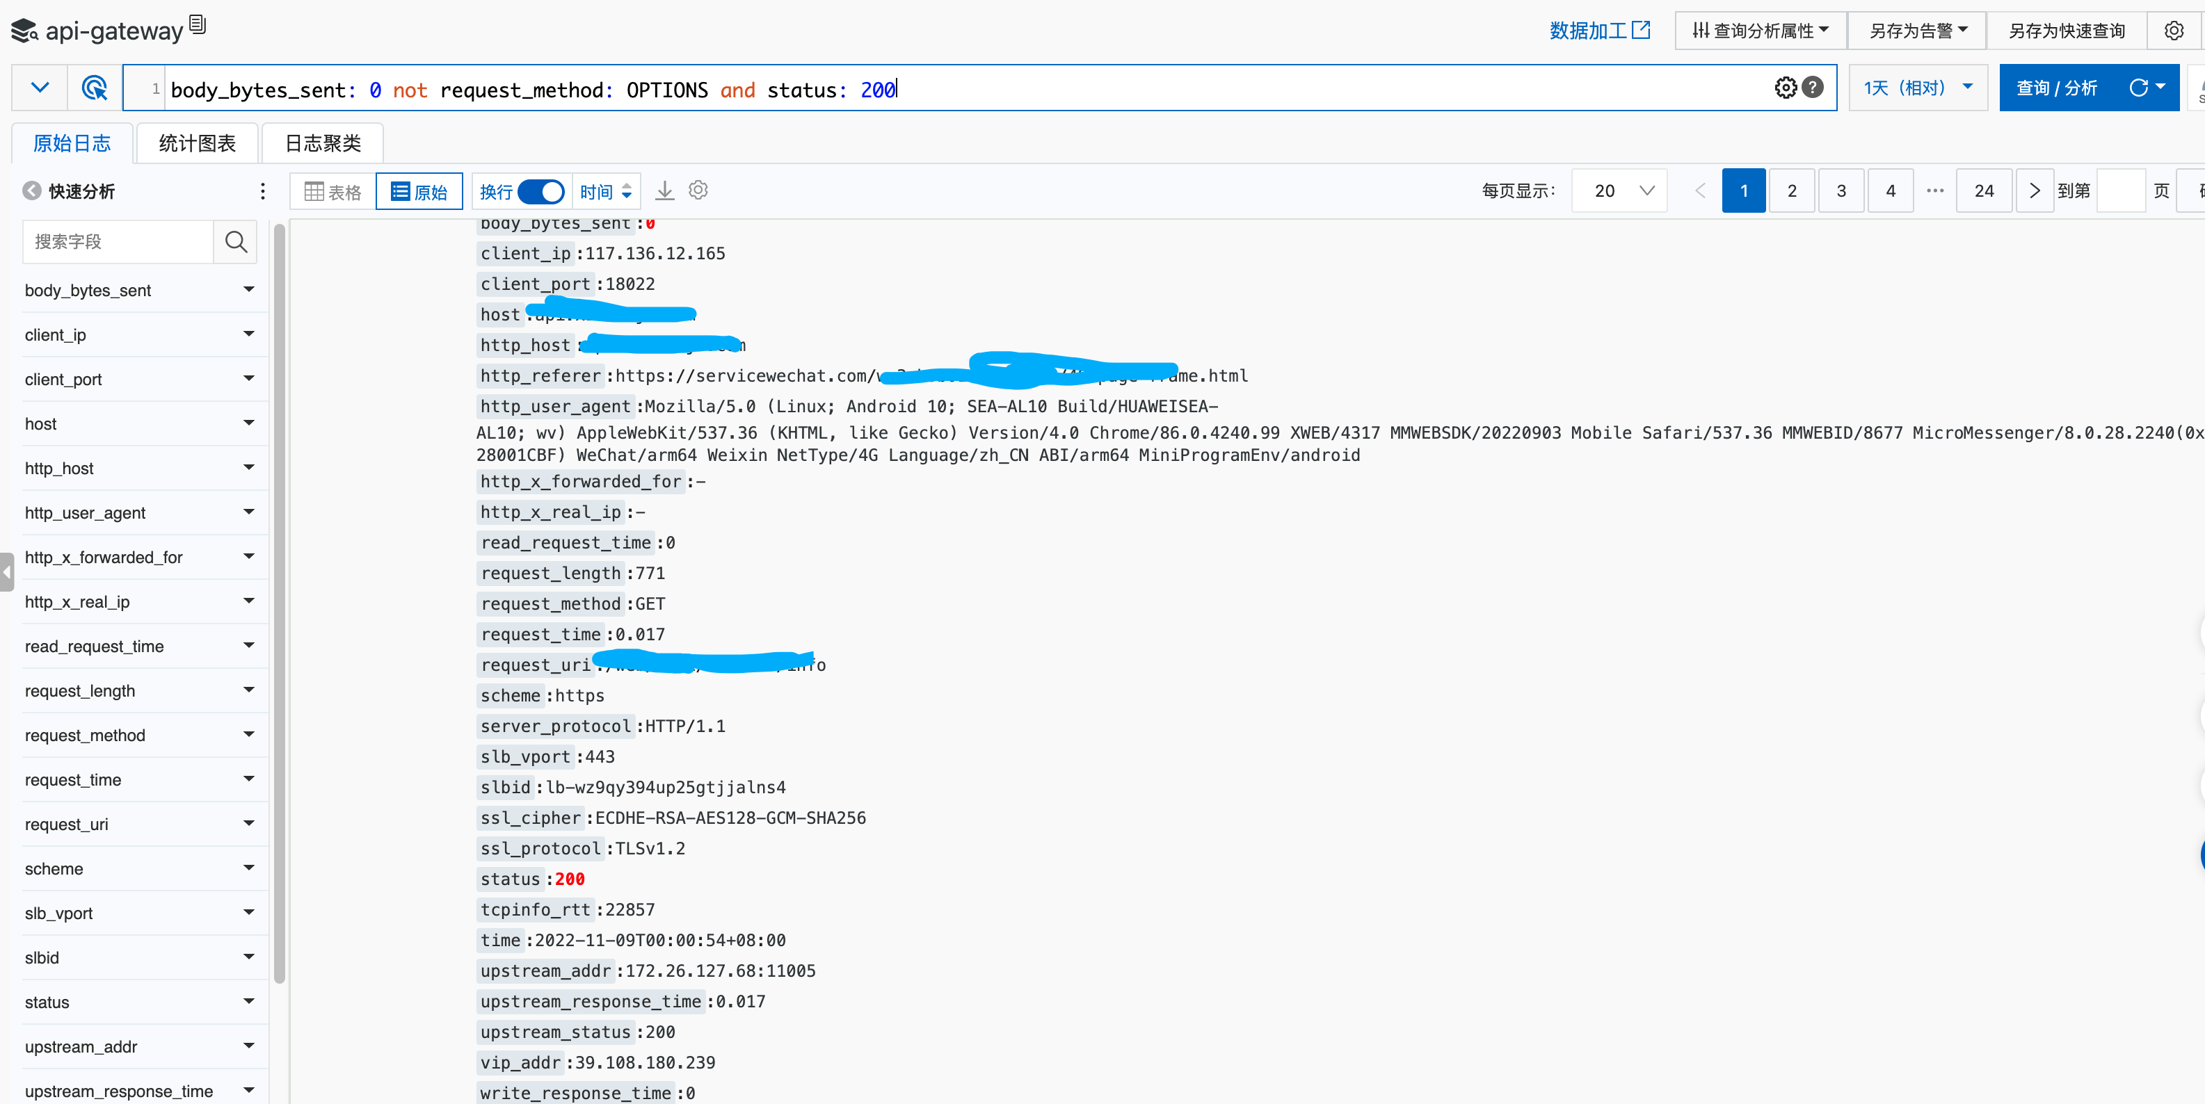Open the 每页显示 per-page dropdown
Screen dimensions: 2205x1104
(x=1618, y=190)
